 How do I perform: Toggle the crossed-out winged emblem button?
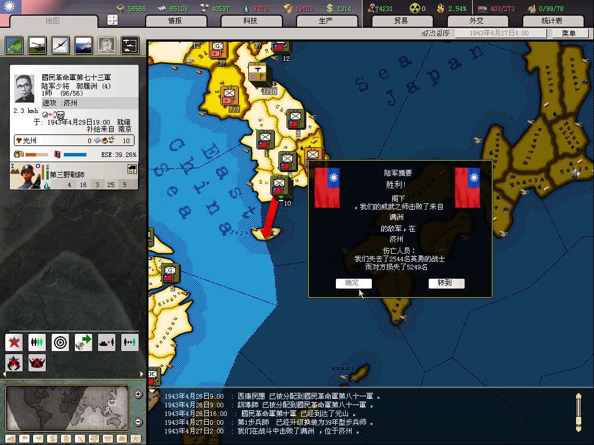37,363
